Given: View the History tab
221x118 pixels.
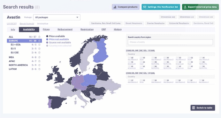Looking at the screenshot, I should pos(118,29).
